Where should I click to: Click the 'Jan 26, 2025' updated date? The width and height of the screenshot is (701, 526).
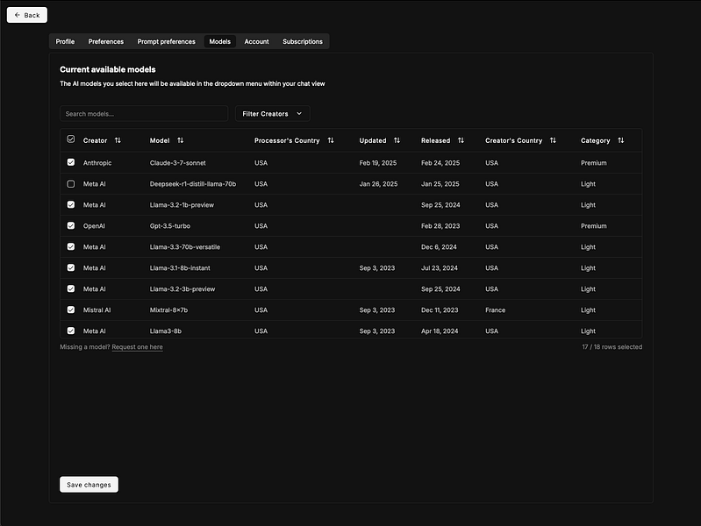(x=378, y=184)
